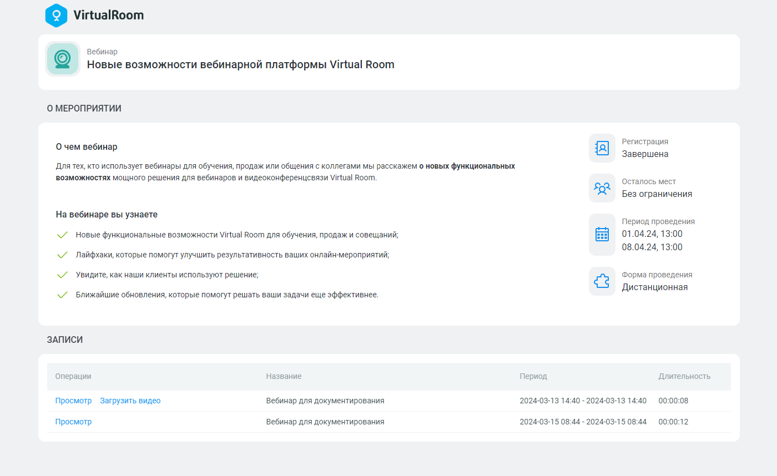Open 'Просмотр' for the 2024-03-13 recording
The width and height of the screenshot is (777, 476).
(x=73, y=401)
